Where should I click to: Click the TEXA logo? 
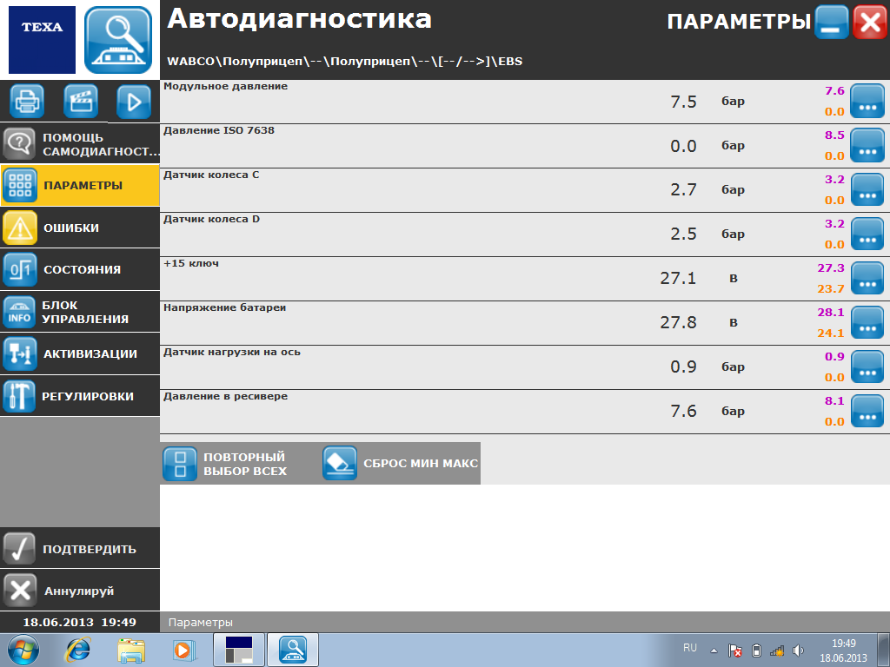point(42,40)
